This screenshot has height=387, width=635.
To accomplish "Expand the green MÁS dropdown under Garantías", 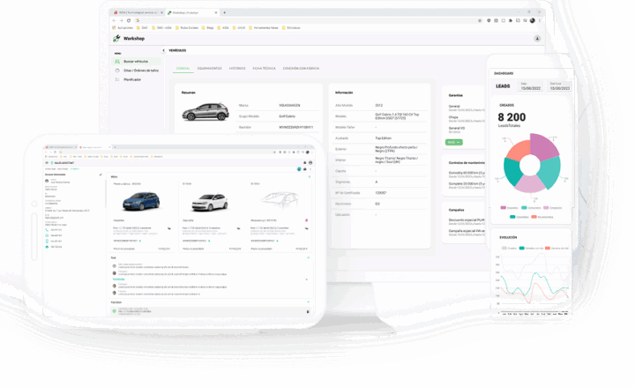I will coord(453,143).
